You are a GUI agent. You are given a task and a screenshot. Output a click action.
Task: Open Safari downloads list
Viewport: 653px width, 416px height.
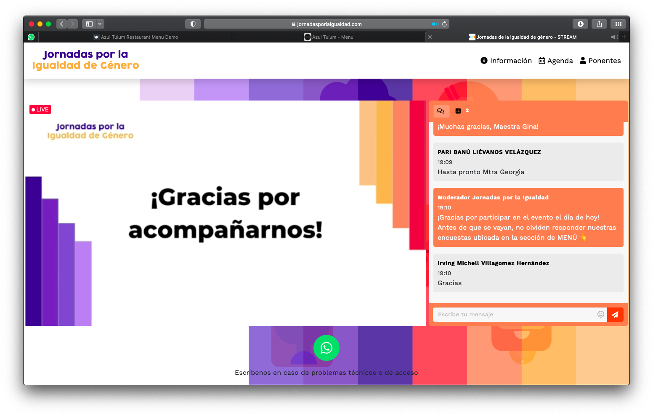[580, 24]
